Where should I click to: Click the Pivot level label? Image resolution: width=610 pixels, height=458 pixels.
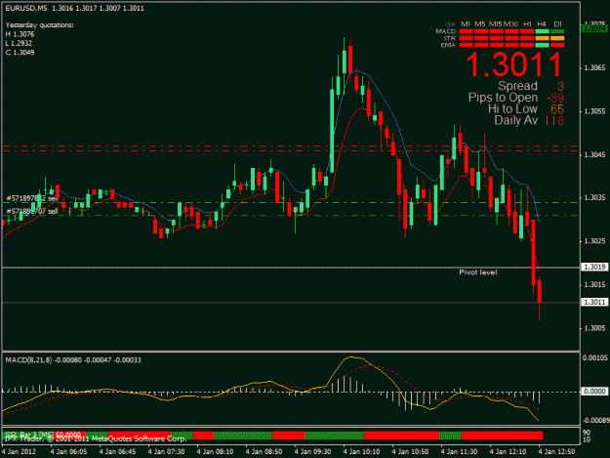[478, 272]
